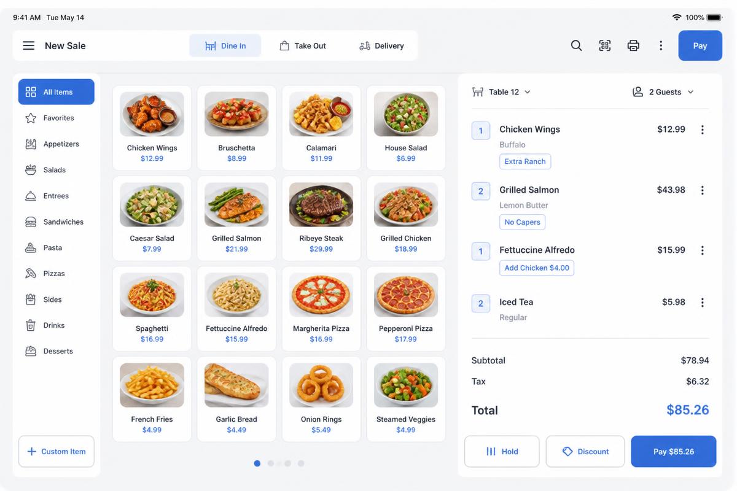Put the order on Hold
The width and height of the screenshot is (737, 491).
coord(502,452)
